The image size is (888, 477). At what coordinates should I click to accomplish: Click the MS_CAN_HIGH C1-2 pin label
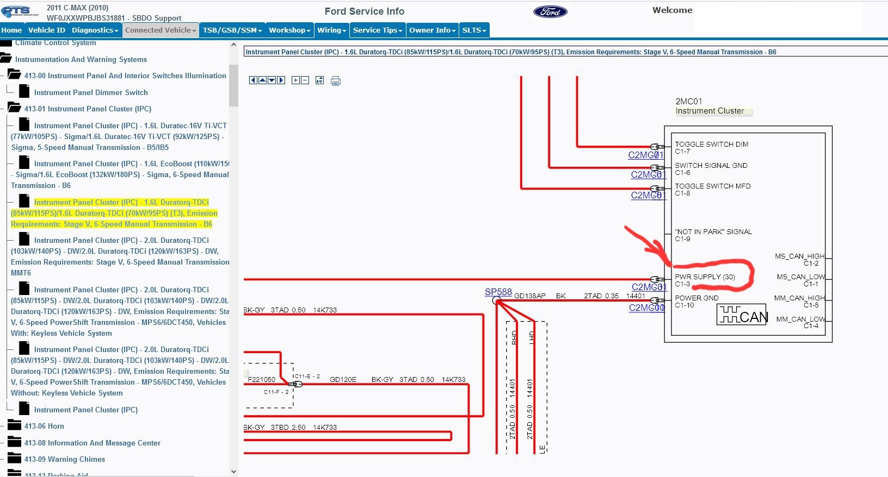[799, 260]
